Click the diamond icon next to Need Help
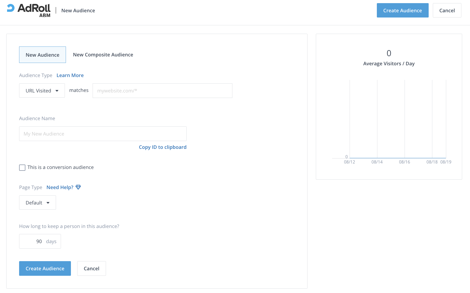Image resolution: width=470 pixels, height=293 pixels. pos(78,187)
